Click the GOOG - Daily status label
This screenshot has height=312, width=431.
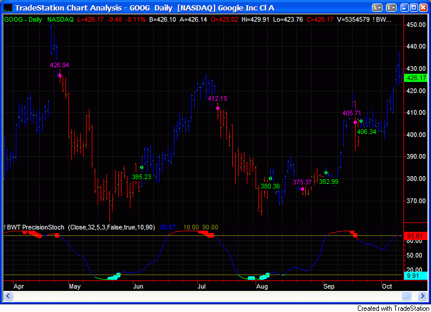point(23,19)
